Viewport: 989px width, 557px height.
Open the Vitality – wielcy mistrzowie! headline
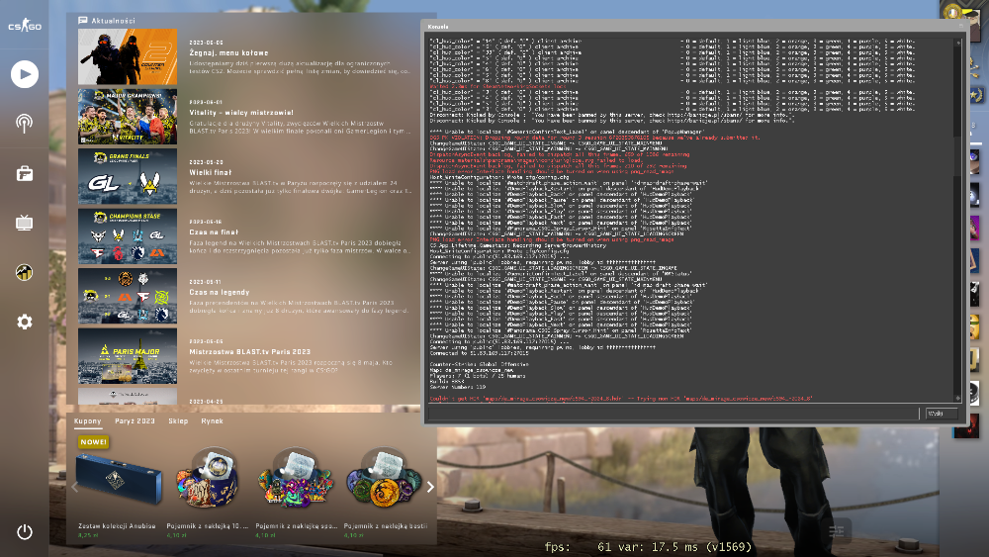click(241, 112)
